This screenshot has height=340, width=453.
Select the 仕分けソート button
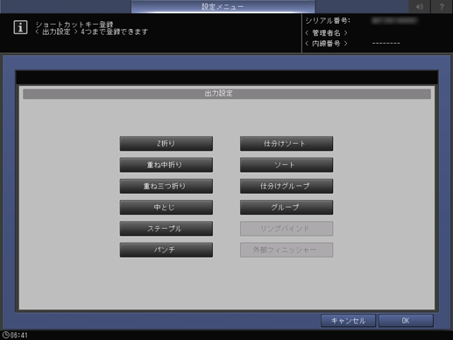[287, 144]
